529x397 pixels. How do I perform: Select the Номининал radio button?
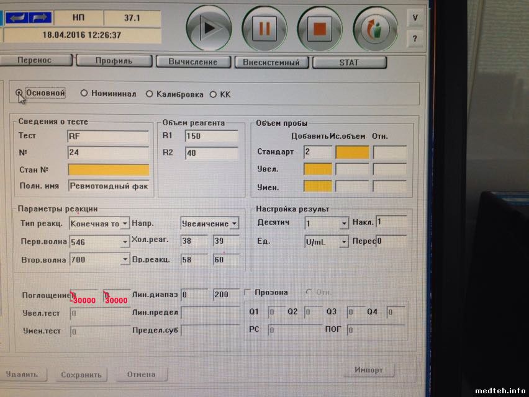[84, 94]
